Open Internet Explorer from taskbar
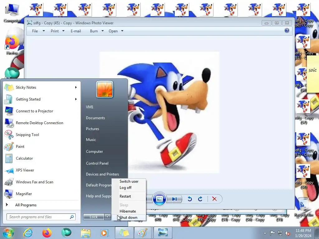Viewport: 319px width, 239px height. [28, 233]
